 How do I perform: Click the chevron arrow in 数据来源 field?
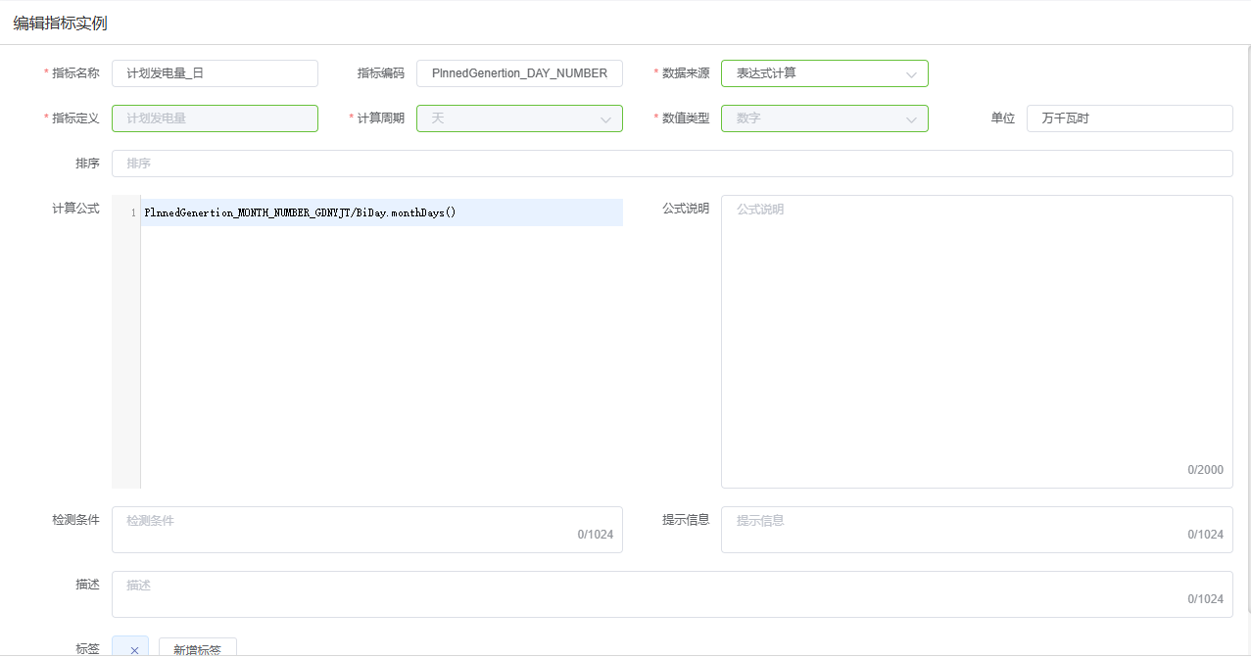(x=911, y=74)
